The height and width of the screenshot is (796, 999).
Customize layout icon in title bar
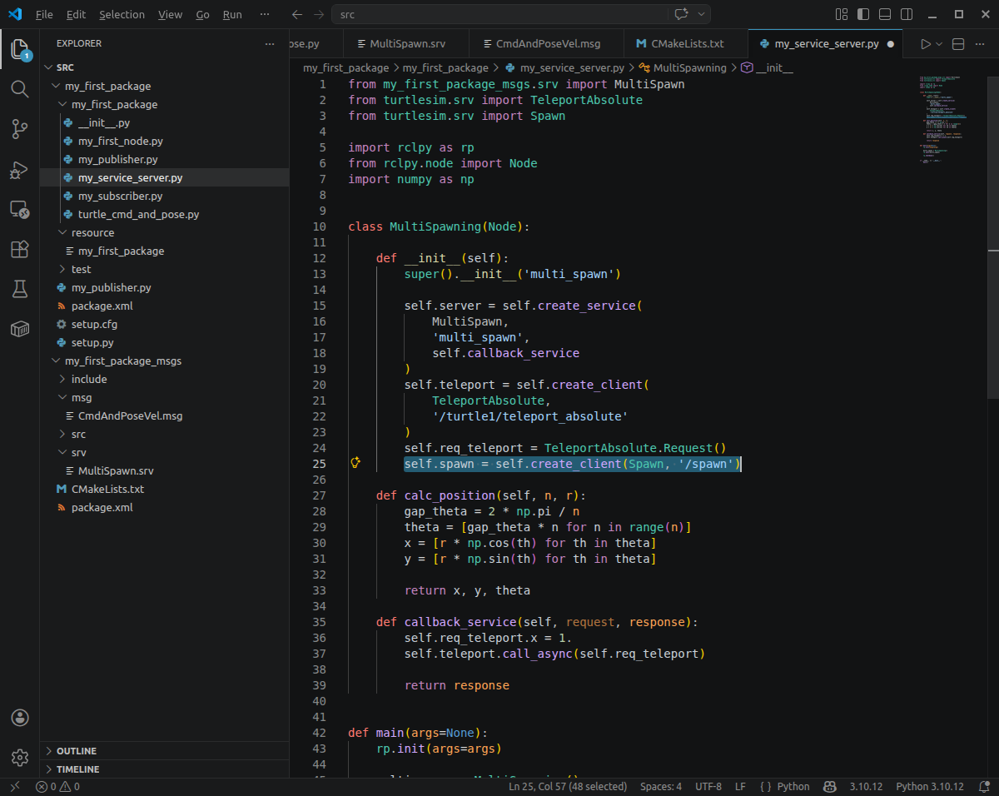tap(842, 14)
